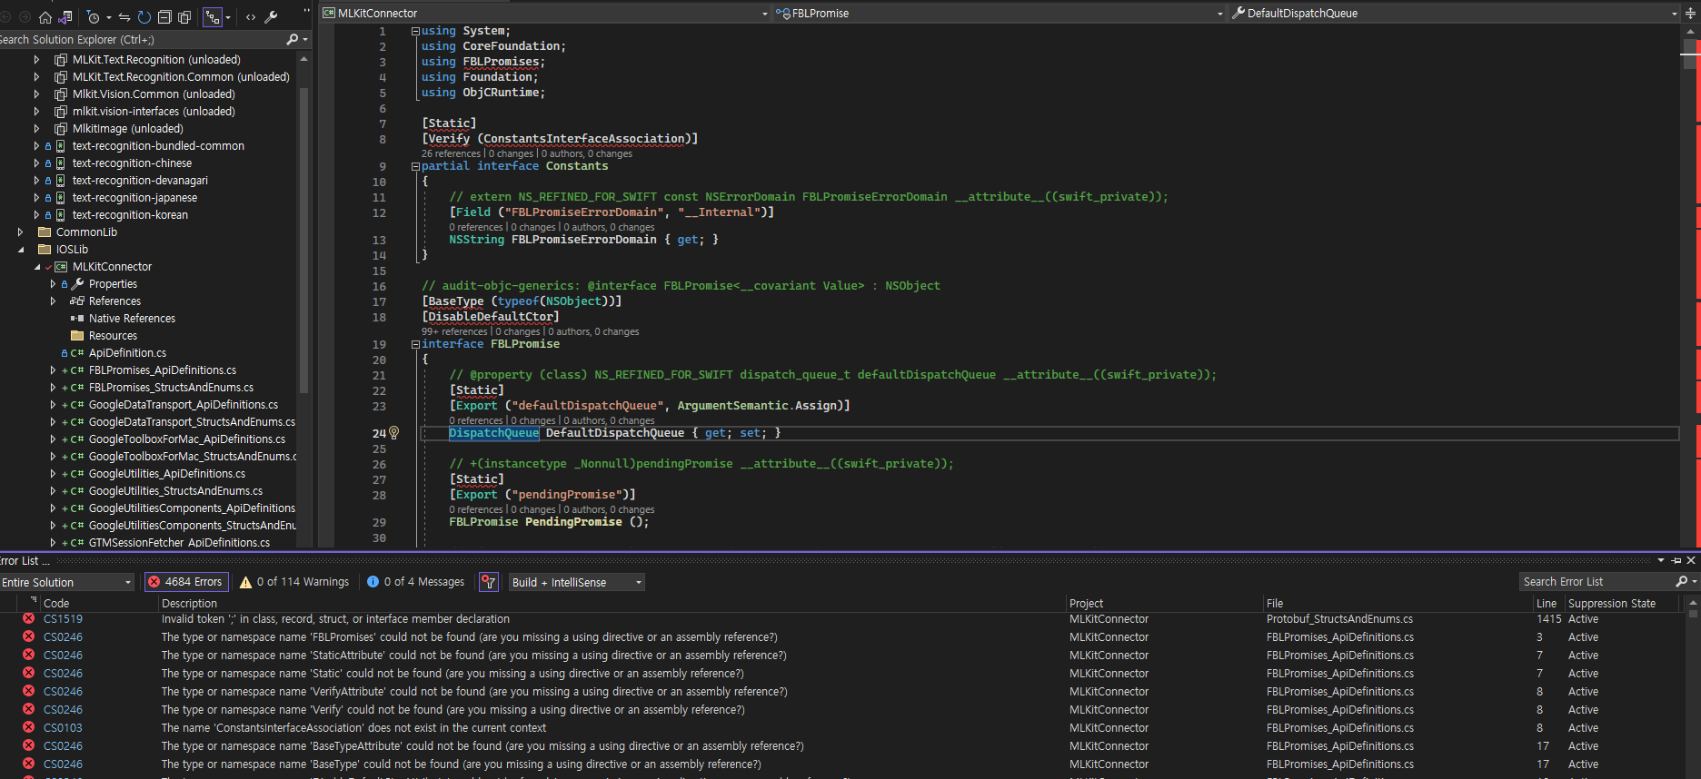Toggle the 0 of 4 Messages filter

(x=416, y=582)
